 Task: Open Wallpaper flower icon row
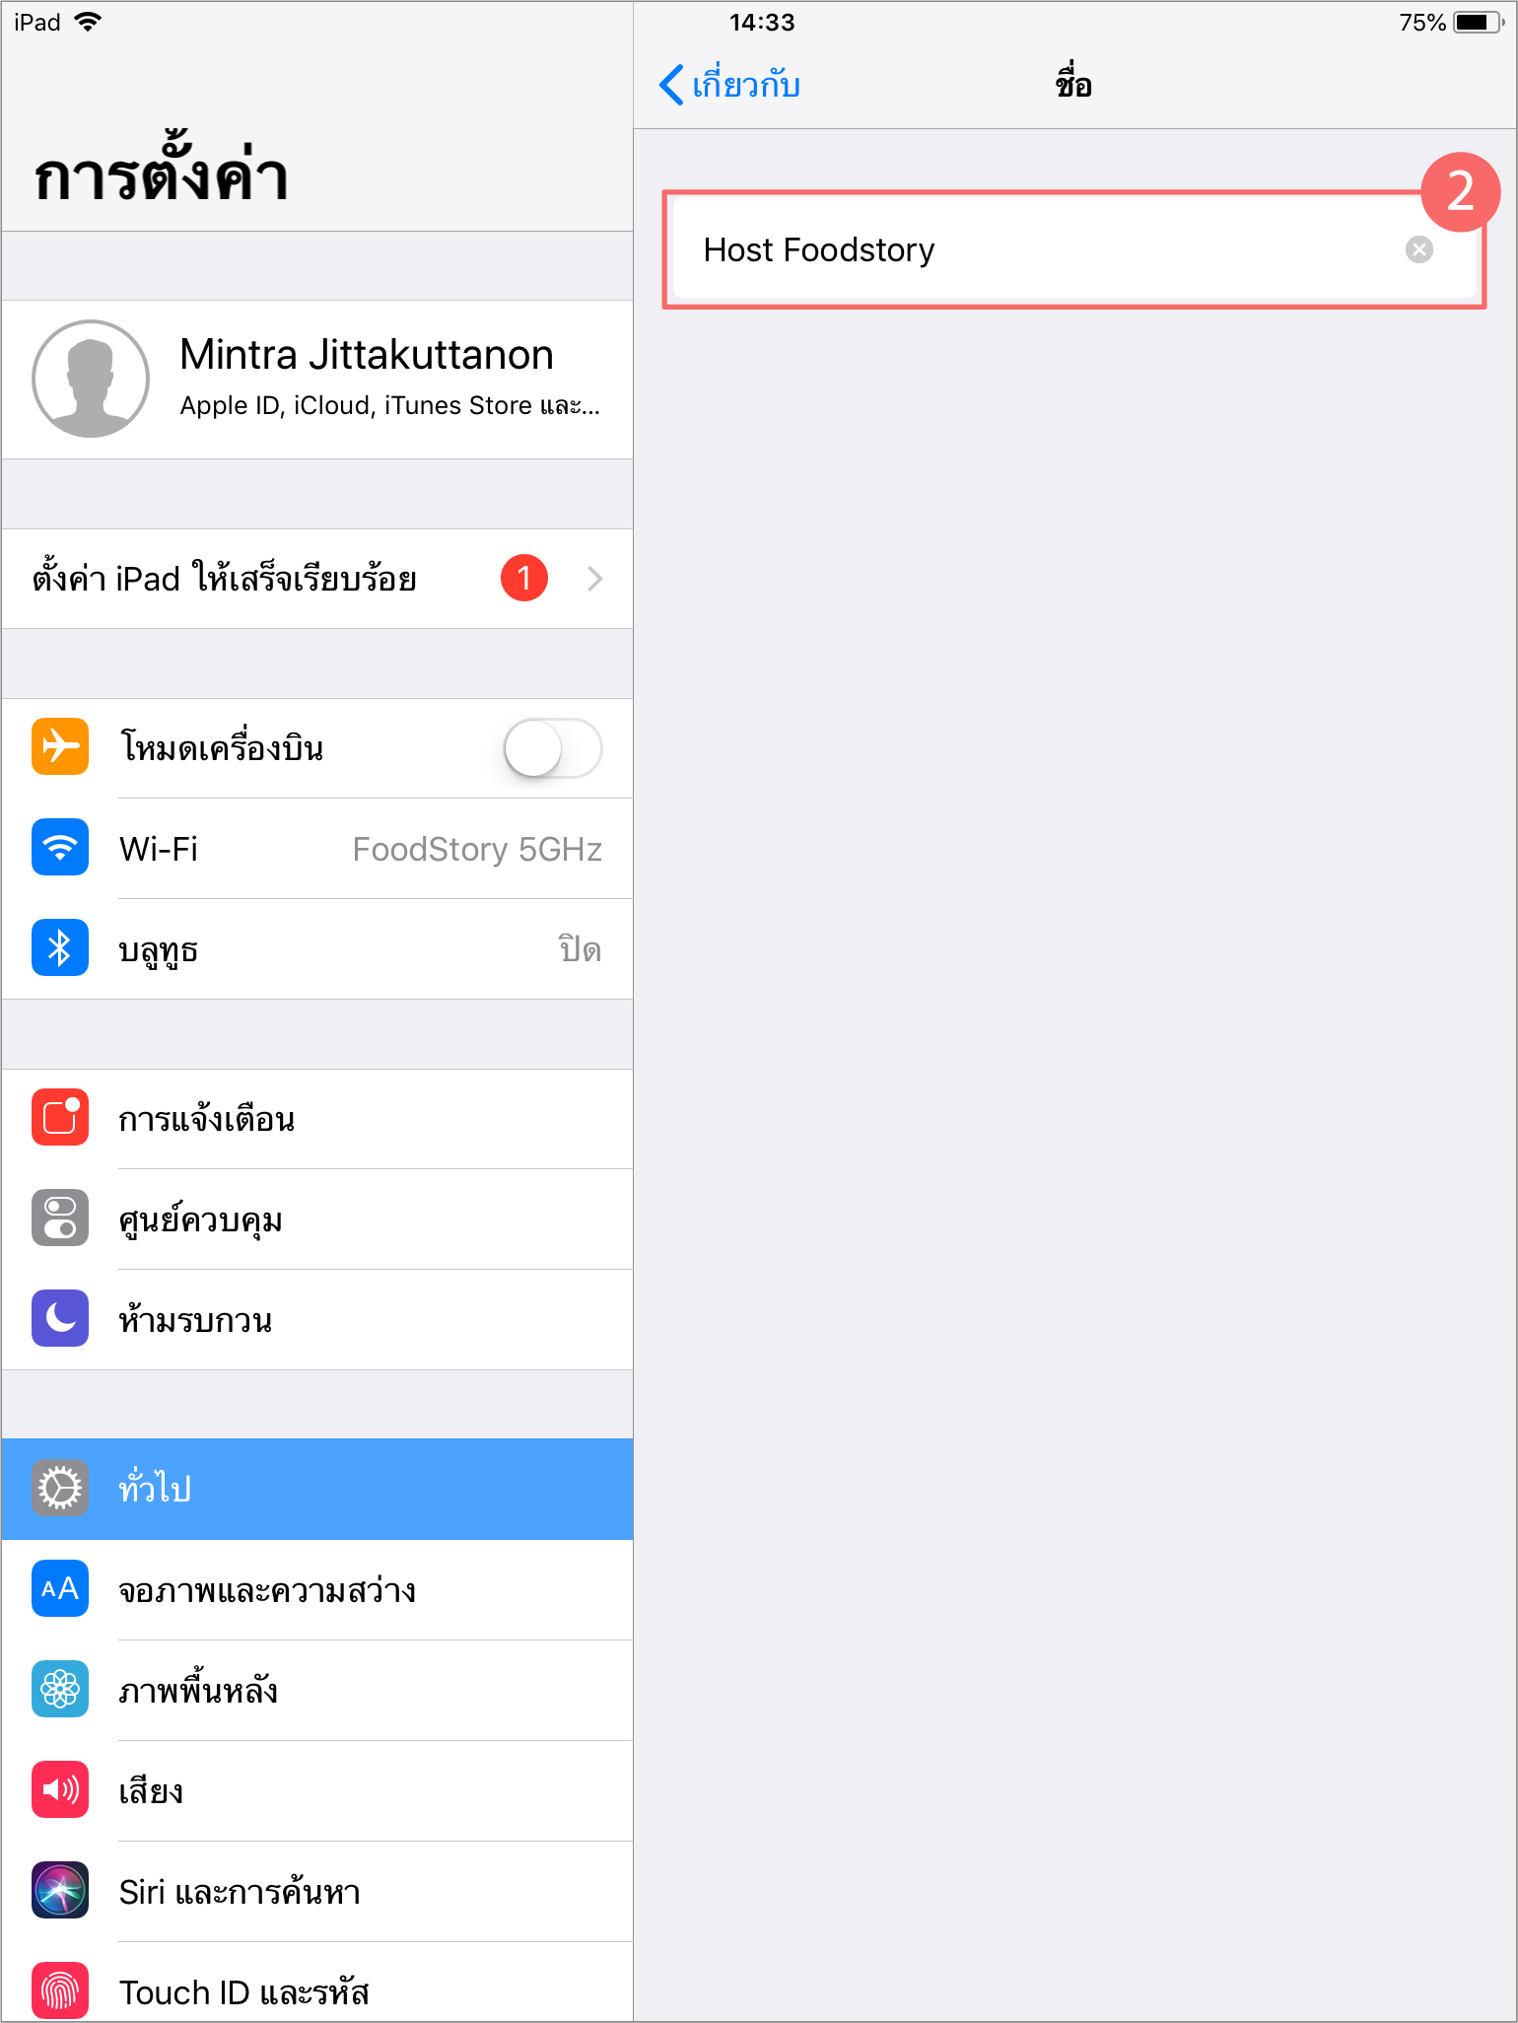[317, 1690]
